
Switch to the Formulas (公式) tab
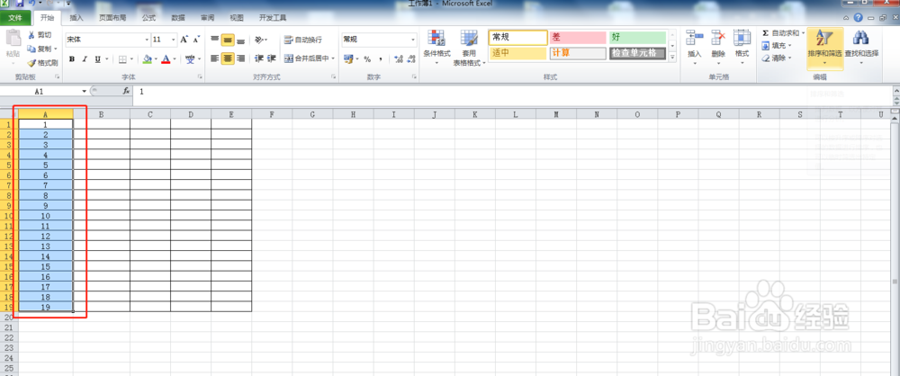[148, 18]
